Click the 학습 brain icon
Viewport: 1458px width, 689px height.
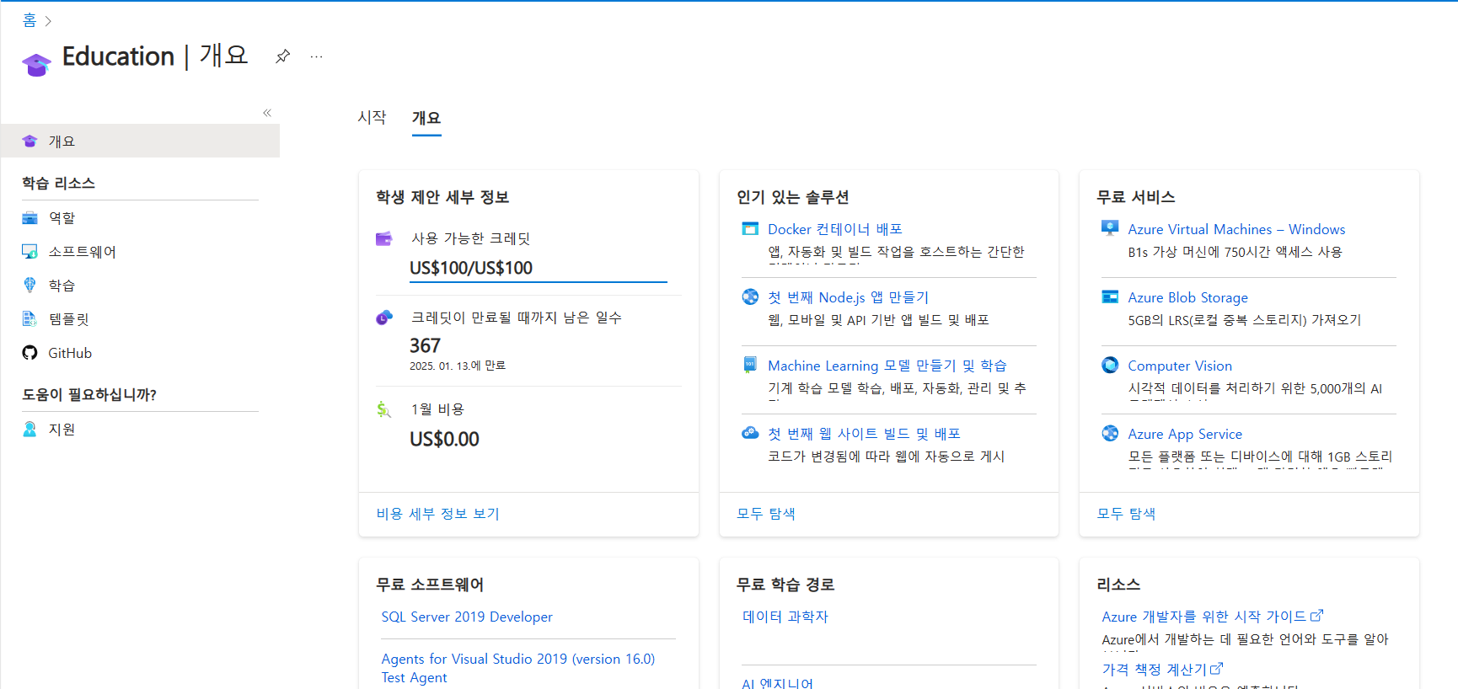point(29,285)
